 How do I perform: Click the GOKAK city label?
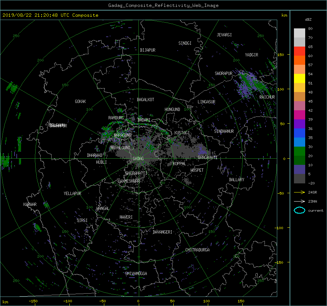(x=80, y=102)
